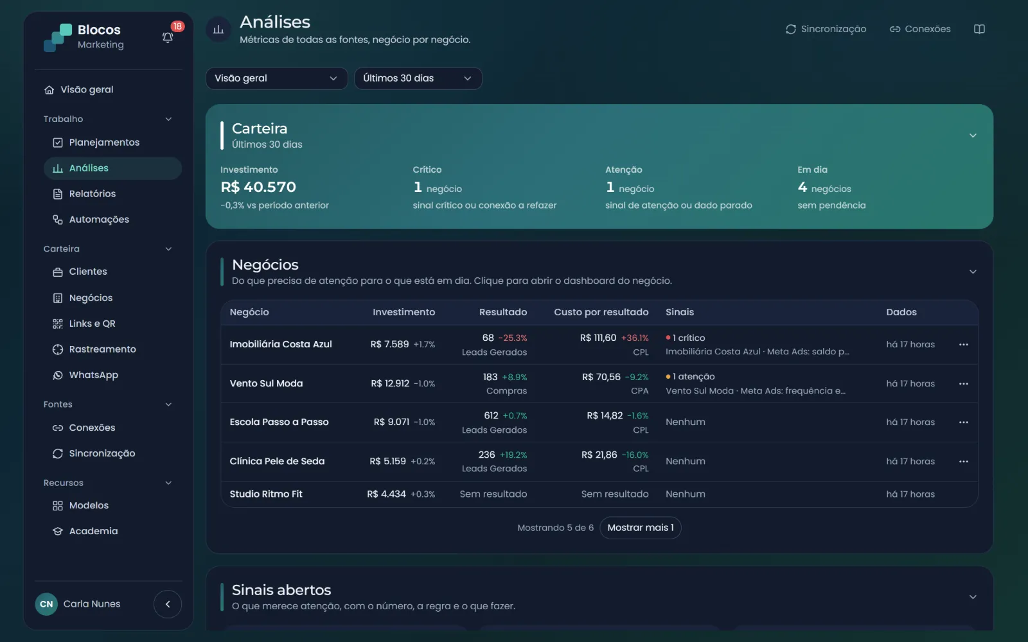Image resolution: width=1028 pixels, height=642 pixels.
Task: Click the 1 atenção signal
Action: point(691,377)
